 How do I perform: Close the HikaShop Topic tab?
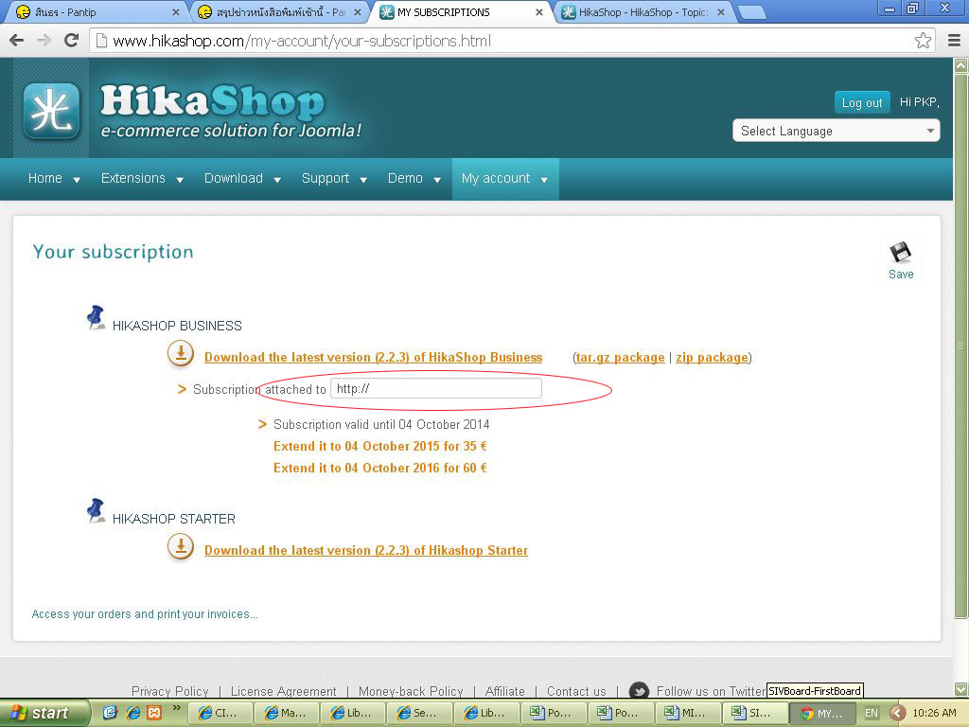(720, 12)
